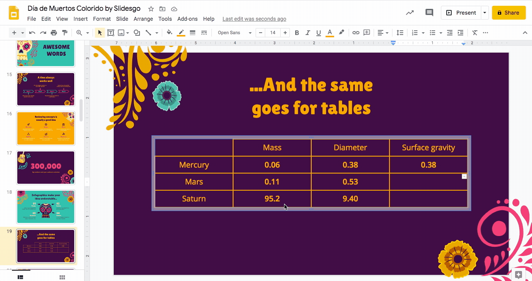Open the Border dash option
532x281 pixels.
click(204, 33)
